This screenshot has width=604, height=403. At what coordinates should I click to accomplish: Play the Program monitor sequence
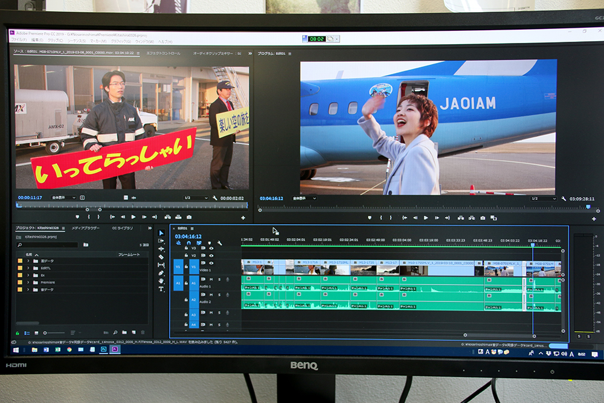coord(426,218)
